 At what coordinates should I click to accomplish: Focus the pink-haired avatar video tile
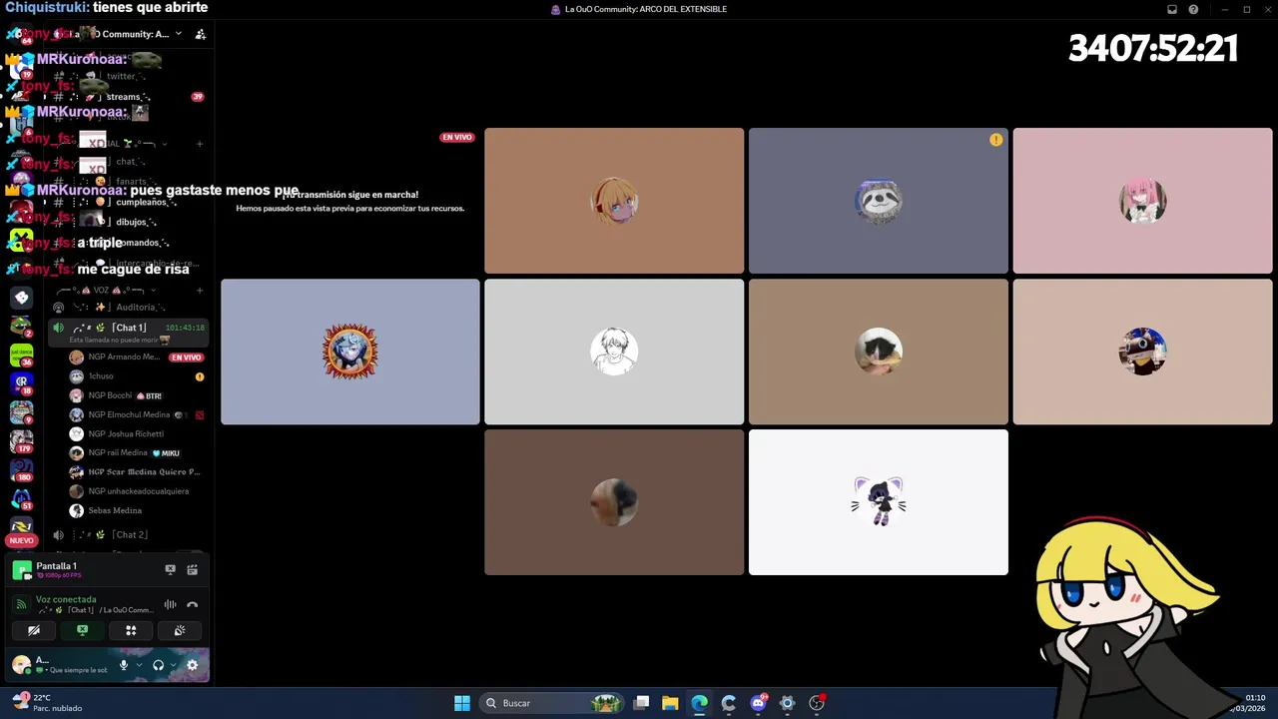1142,201
